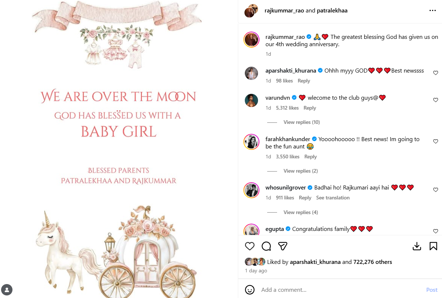Screen dimensions: 442x298
Task: Share the post via paper plane icon
Action: [282, 246]
